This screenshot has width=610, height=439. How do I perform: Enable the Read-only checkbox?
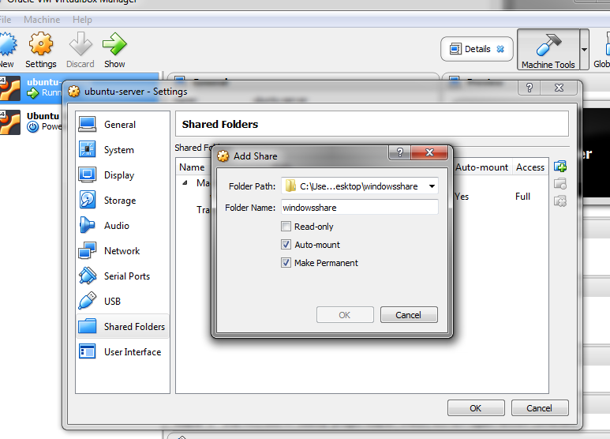[286, 227]
